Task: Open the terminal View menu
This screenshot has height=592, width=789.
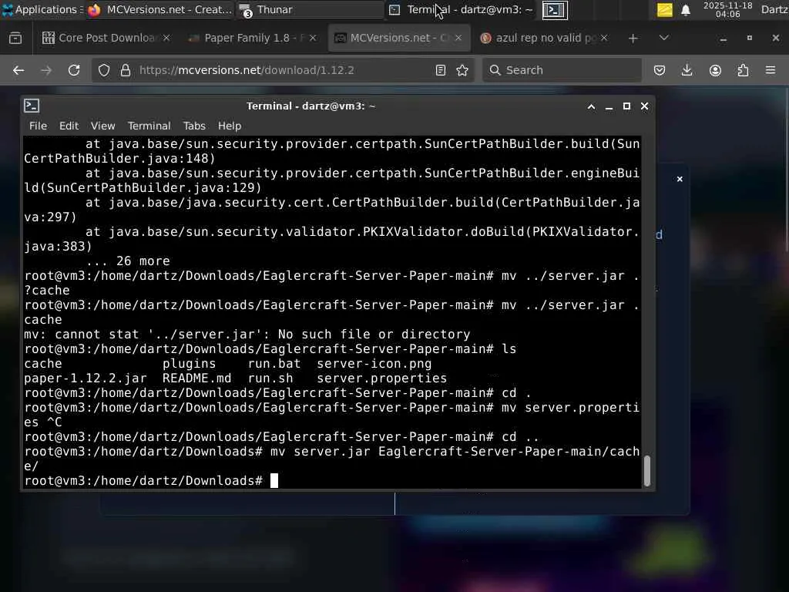Action: point(102,126)
